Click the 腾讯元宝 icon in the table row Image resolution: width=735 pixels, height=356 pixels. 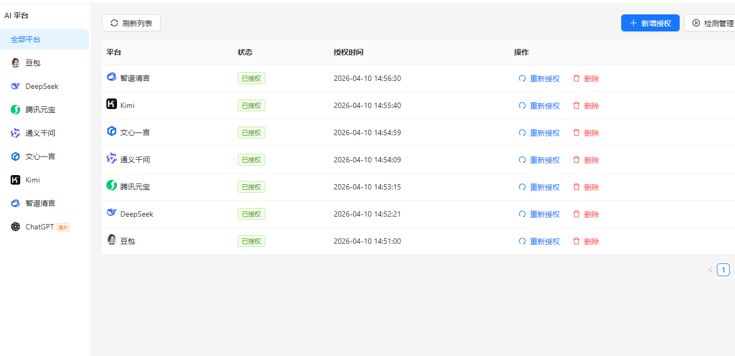[x=112, y=185]
